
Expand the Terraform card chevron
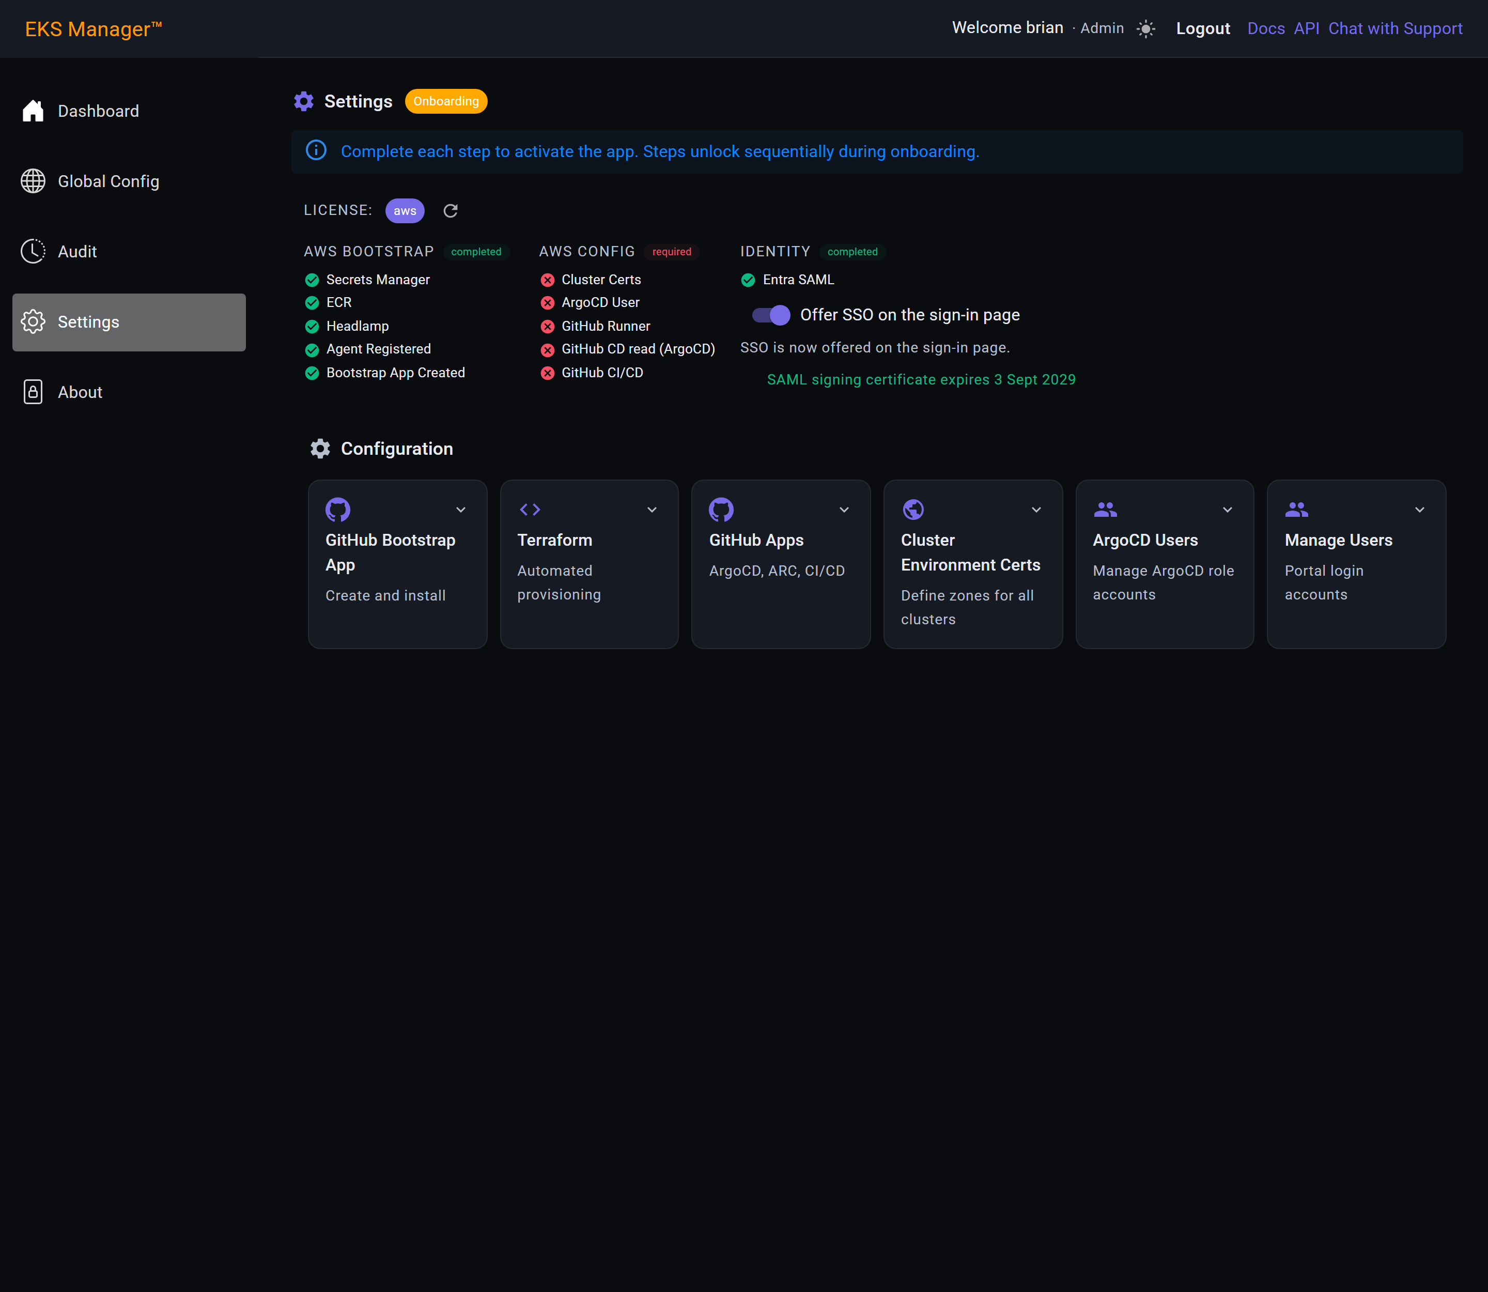[652, 510]
